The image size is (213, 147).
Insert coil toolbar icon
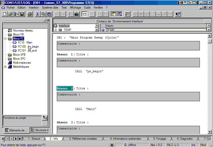tap(147, 14)
